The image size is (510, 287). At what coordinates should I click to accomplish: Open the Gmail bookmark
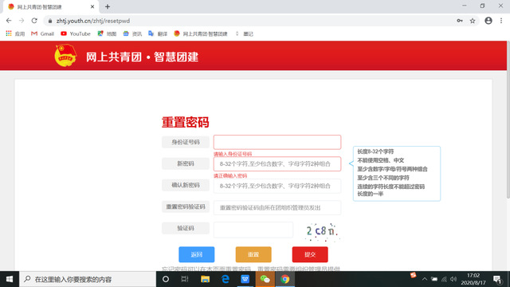tap(42, 33)
